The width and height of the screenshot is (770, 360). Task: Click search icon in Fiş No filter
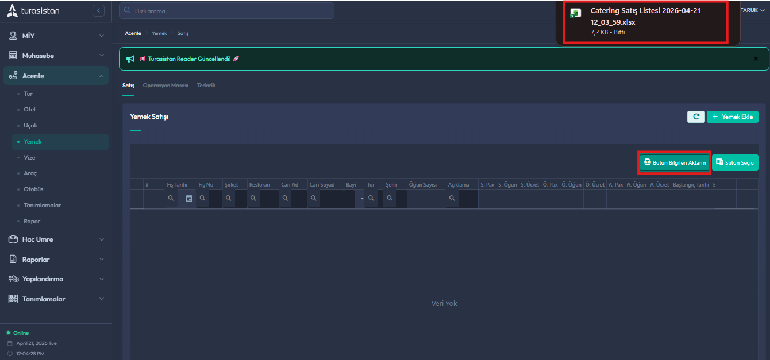coord(202,198)
